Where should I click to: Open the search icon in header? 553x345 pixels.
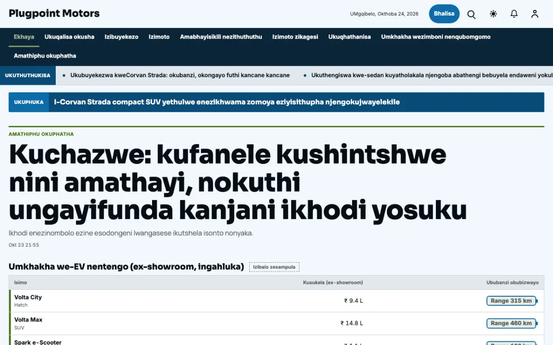pos(471,14)
